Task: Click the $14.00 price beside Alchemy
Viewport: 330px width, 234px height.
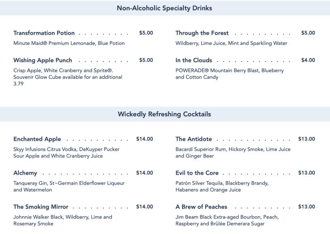Action: [145, 173]
